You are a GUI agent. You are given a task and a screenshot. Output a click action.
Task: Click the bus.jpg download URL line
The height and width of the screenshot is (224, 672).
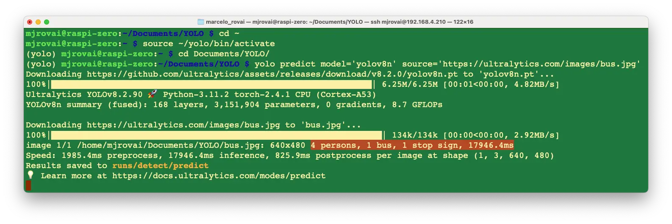coord(193,125)
